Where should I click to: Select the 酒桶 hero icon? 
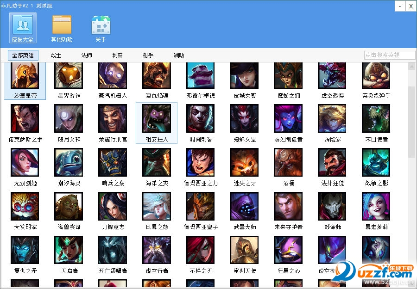[x=288, y=162]
